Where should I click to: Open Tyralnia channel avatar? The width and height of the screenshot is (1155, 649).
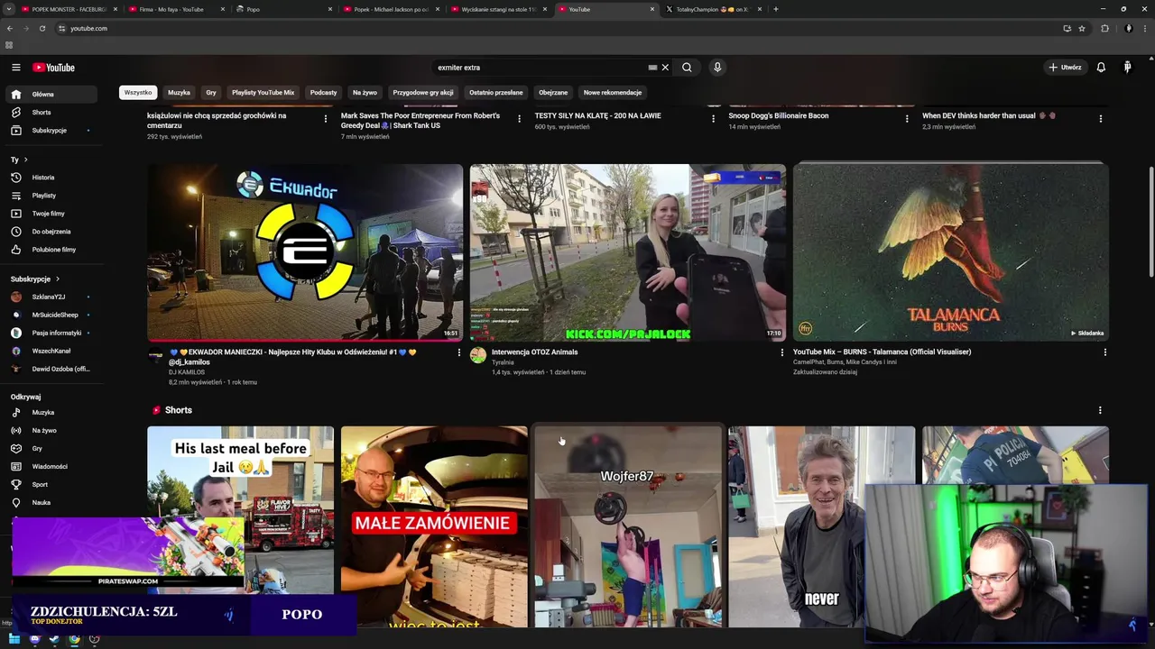[478, 355]
